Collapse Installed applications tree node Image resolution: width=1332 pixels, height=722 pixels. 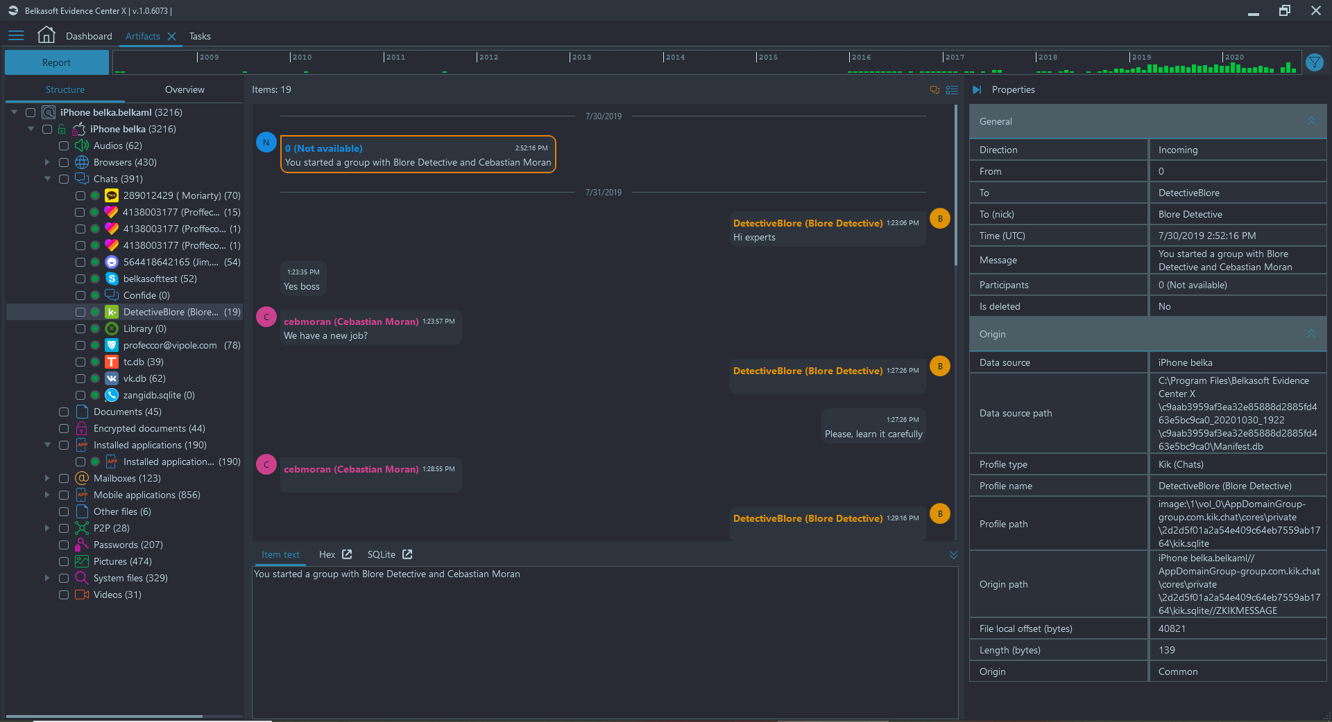tap(47, 445)
